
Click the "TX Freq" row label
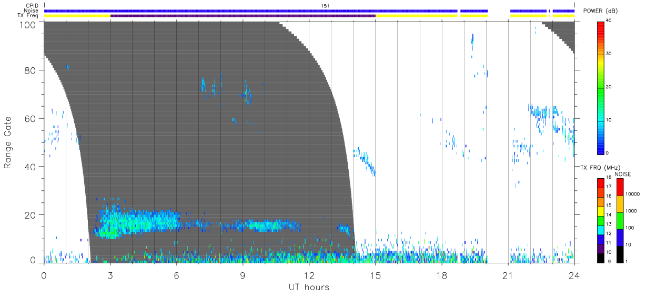point(29,16)
